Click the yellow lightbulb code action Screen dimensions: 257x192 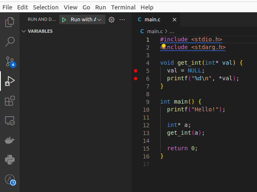point(163,46)
